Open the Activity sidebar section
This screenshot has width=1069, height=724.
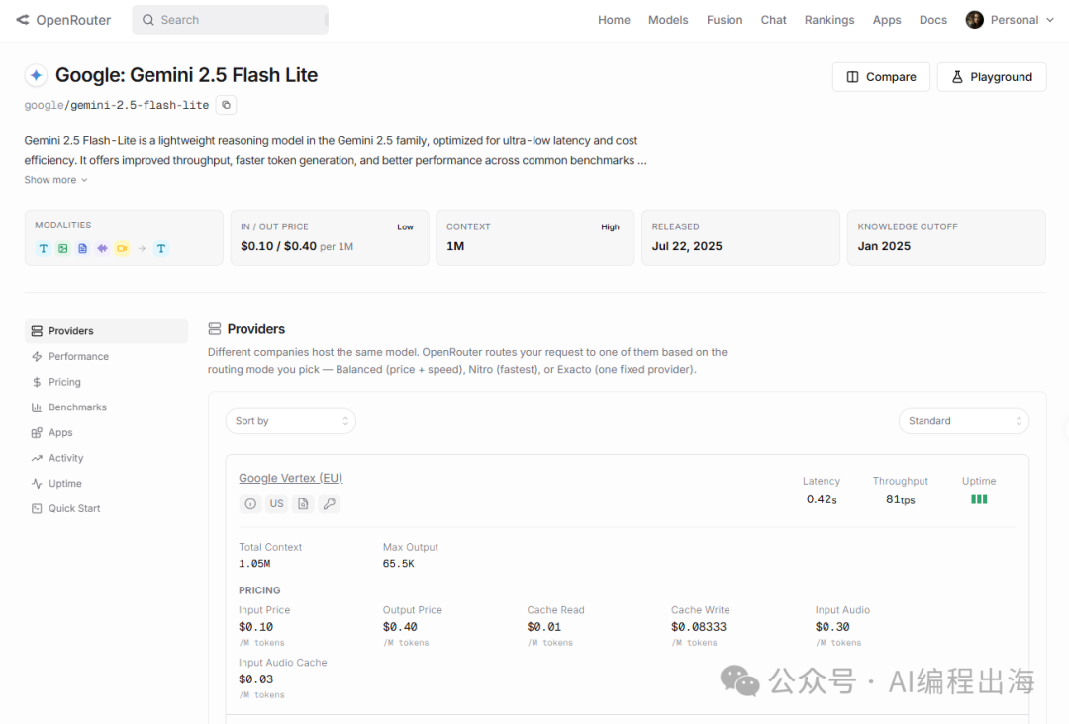[x=106, y=458]
